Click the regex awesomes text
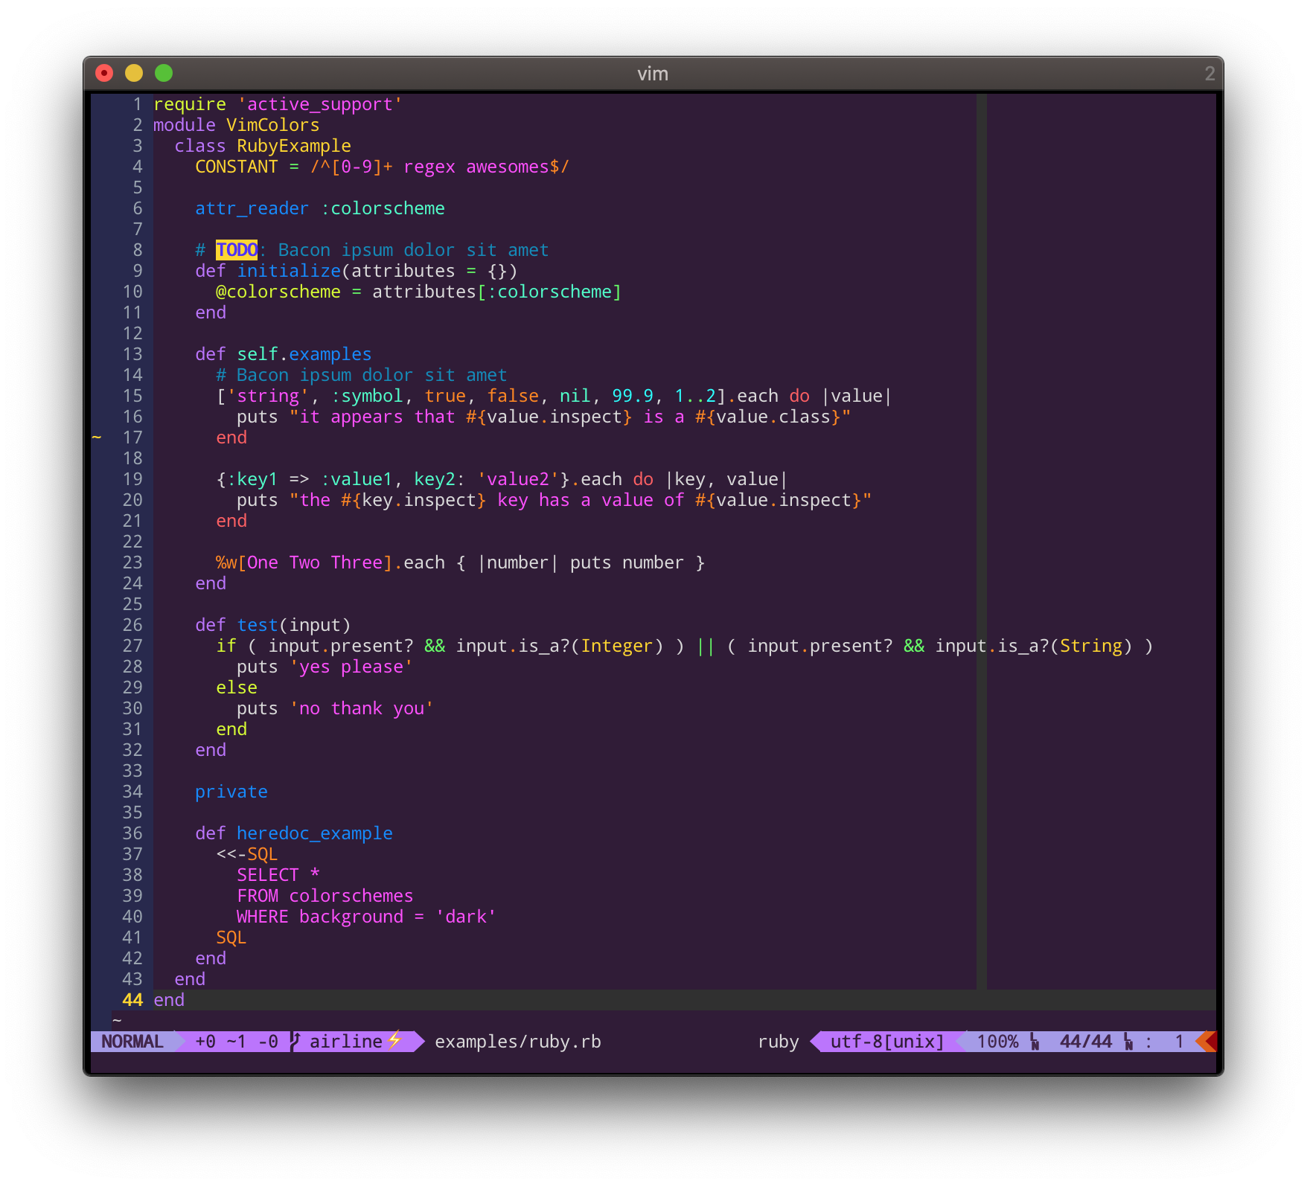This screenshot has height=1186, width=1307. coord(476,167)
